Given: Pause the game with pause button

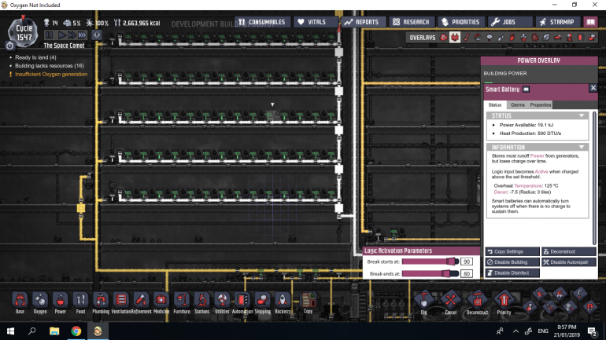Looking at the screenshot, I should tap(49, 35).
